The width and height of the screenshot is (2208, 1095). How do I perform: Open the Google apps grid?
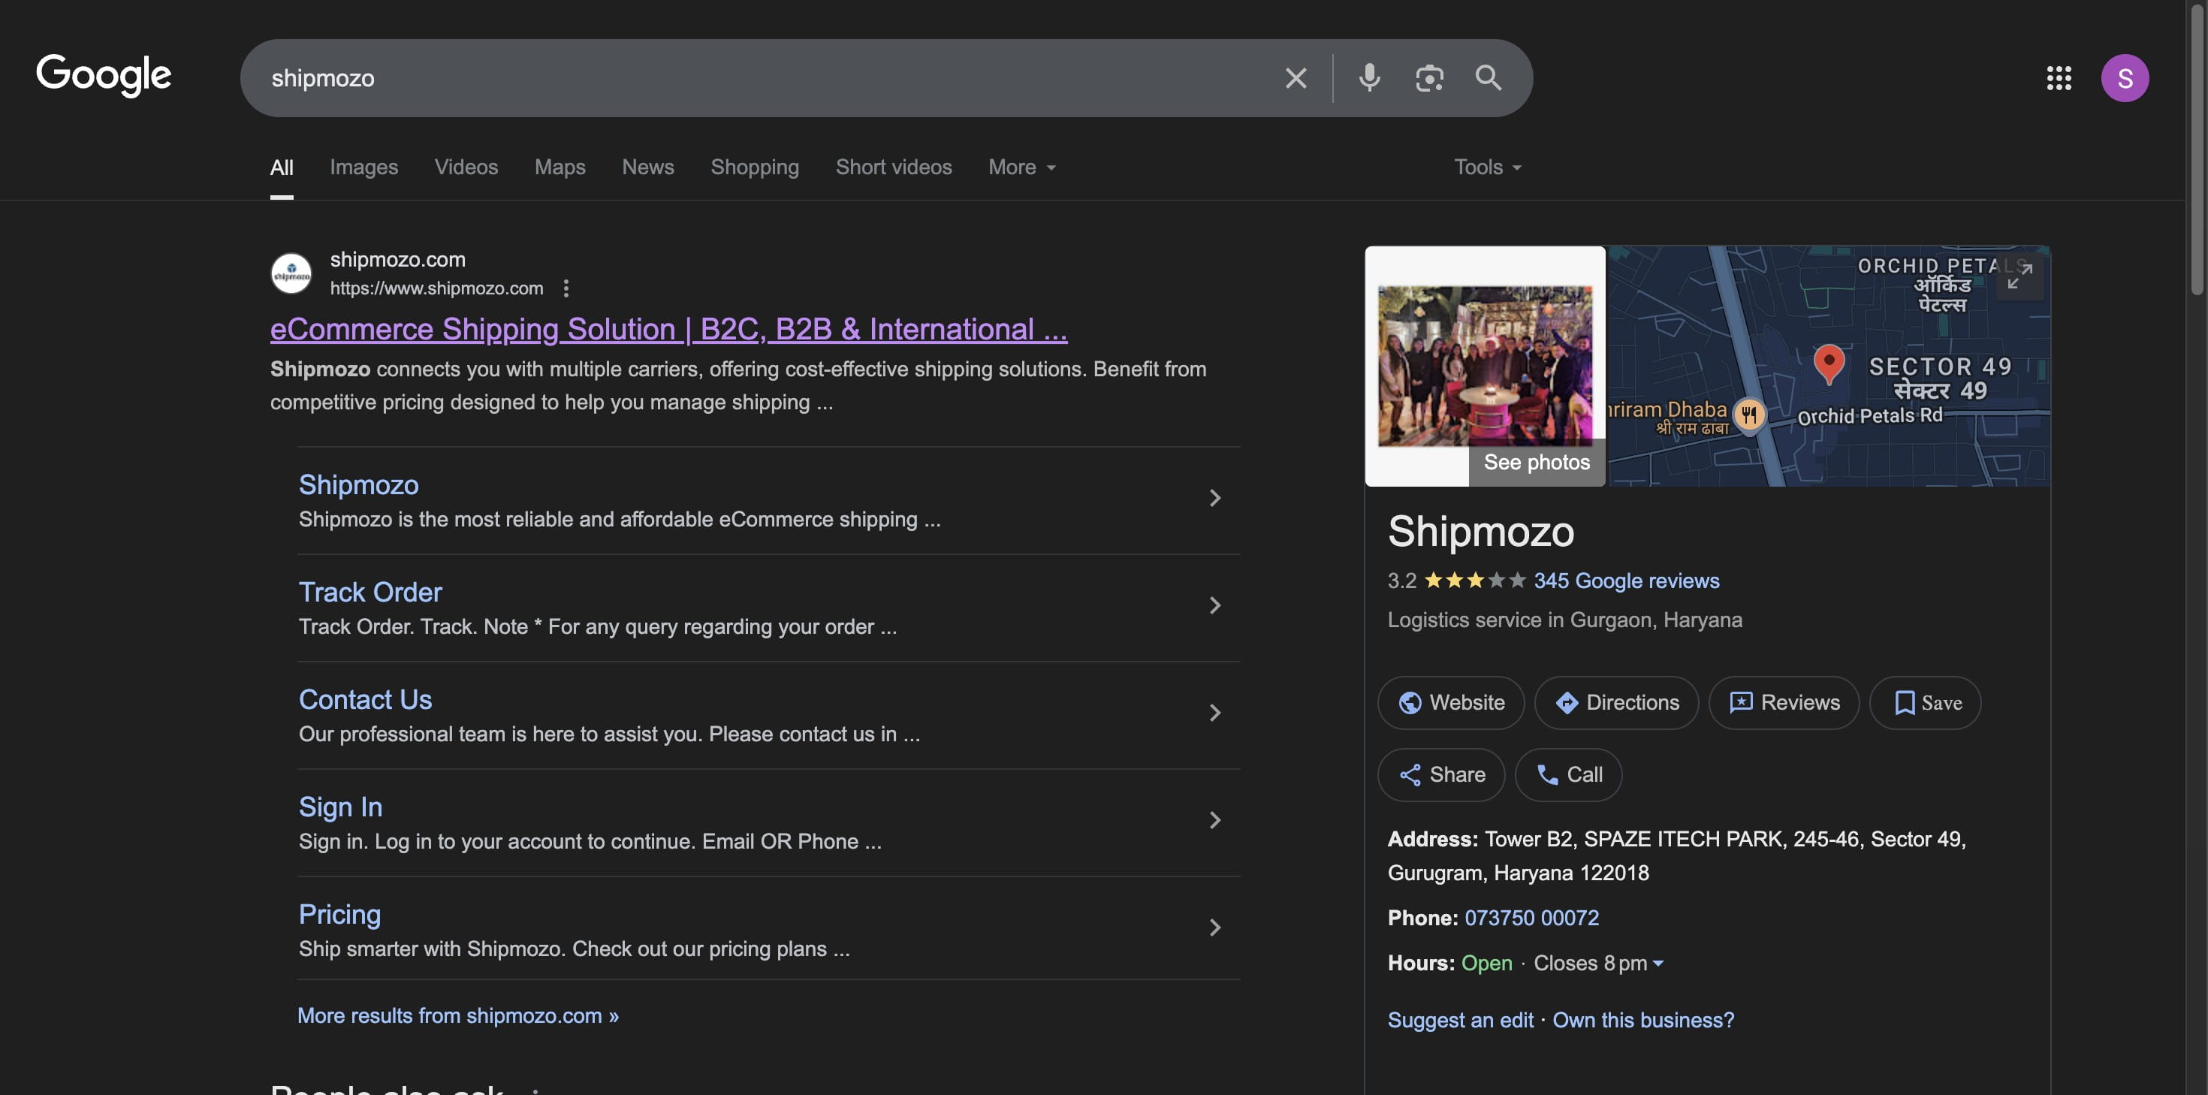point(2059,77)
